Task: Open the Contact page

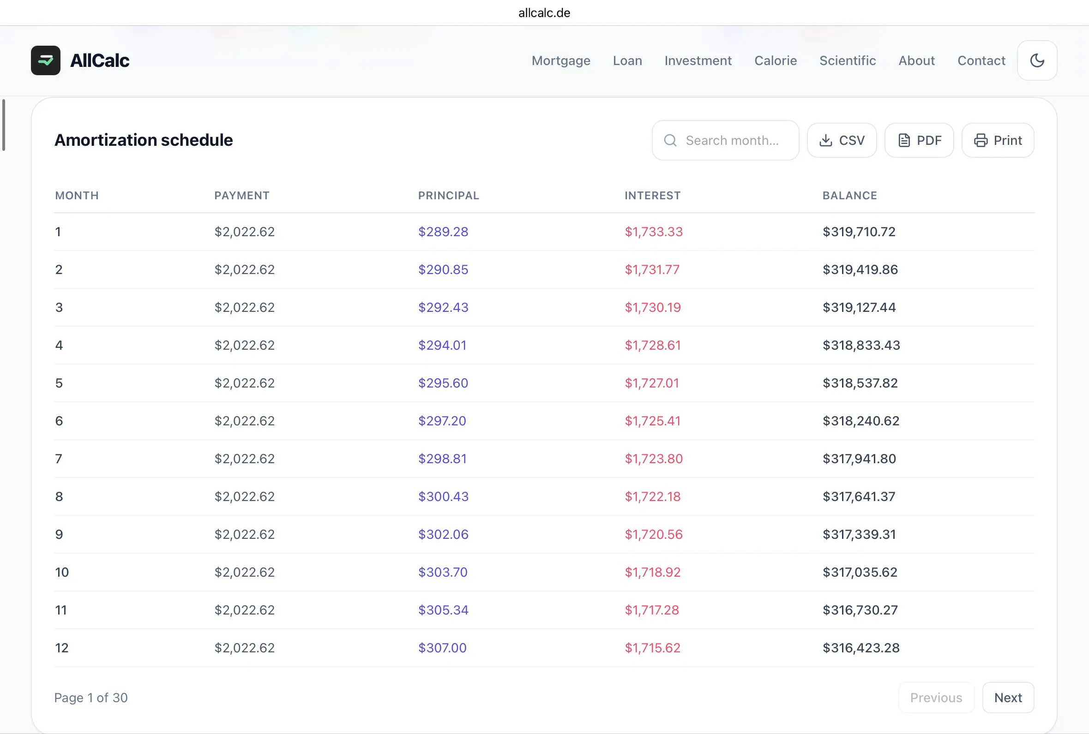Action: pos(981,60)
